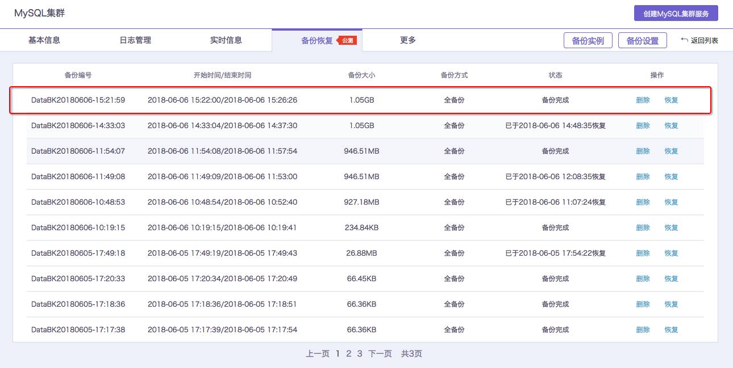Viewport: 733px width, 368px height.
Task: Click the 234.84KB backup size
Action: [362, 228]
